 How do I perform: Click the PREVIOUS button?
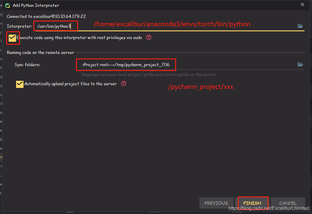[x=216, y=203]
